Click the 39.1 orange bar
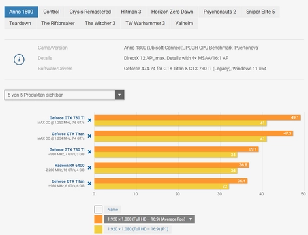Image resolution: width=308 pixels, height=235 pixels. [176, 149]
